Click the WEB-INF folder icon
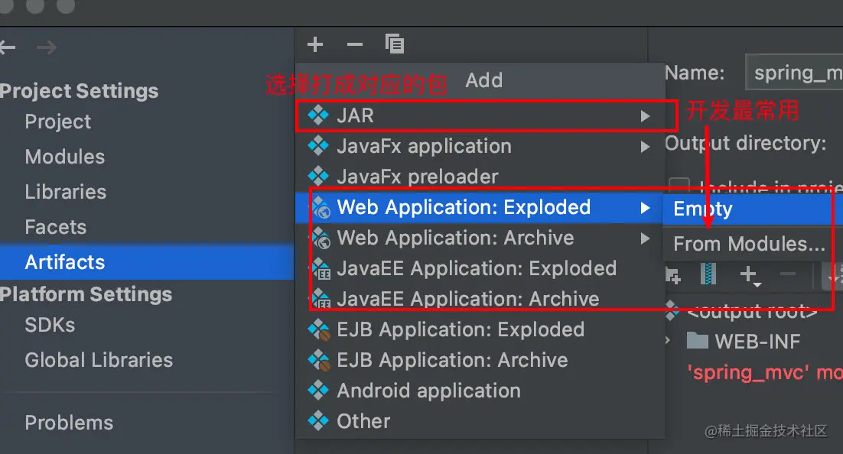This screenshot has height=454, width=843. coord(697,342)
